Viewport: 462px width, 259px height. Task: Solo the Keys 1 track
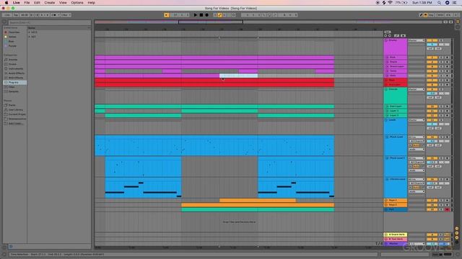coord(442,201)
